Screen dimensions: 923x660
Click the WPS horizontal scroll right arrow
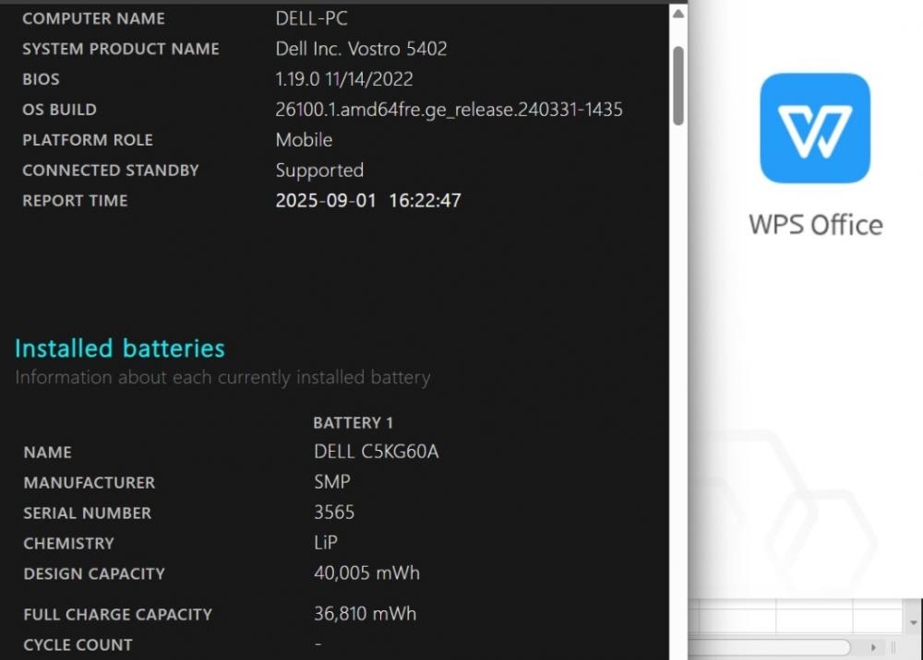(x=873, y=648)
